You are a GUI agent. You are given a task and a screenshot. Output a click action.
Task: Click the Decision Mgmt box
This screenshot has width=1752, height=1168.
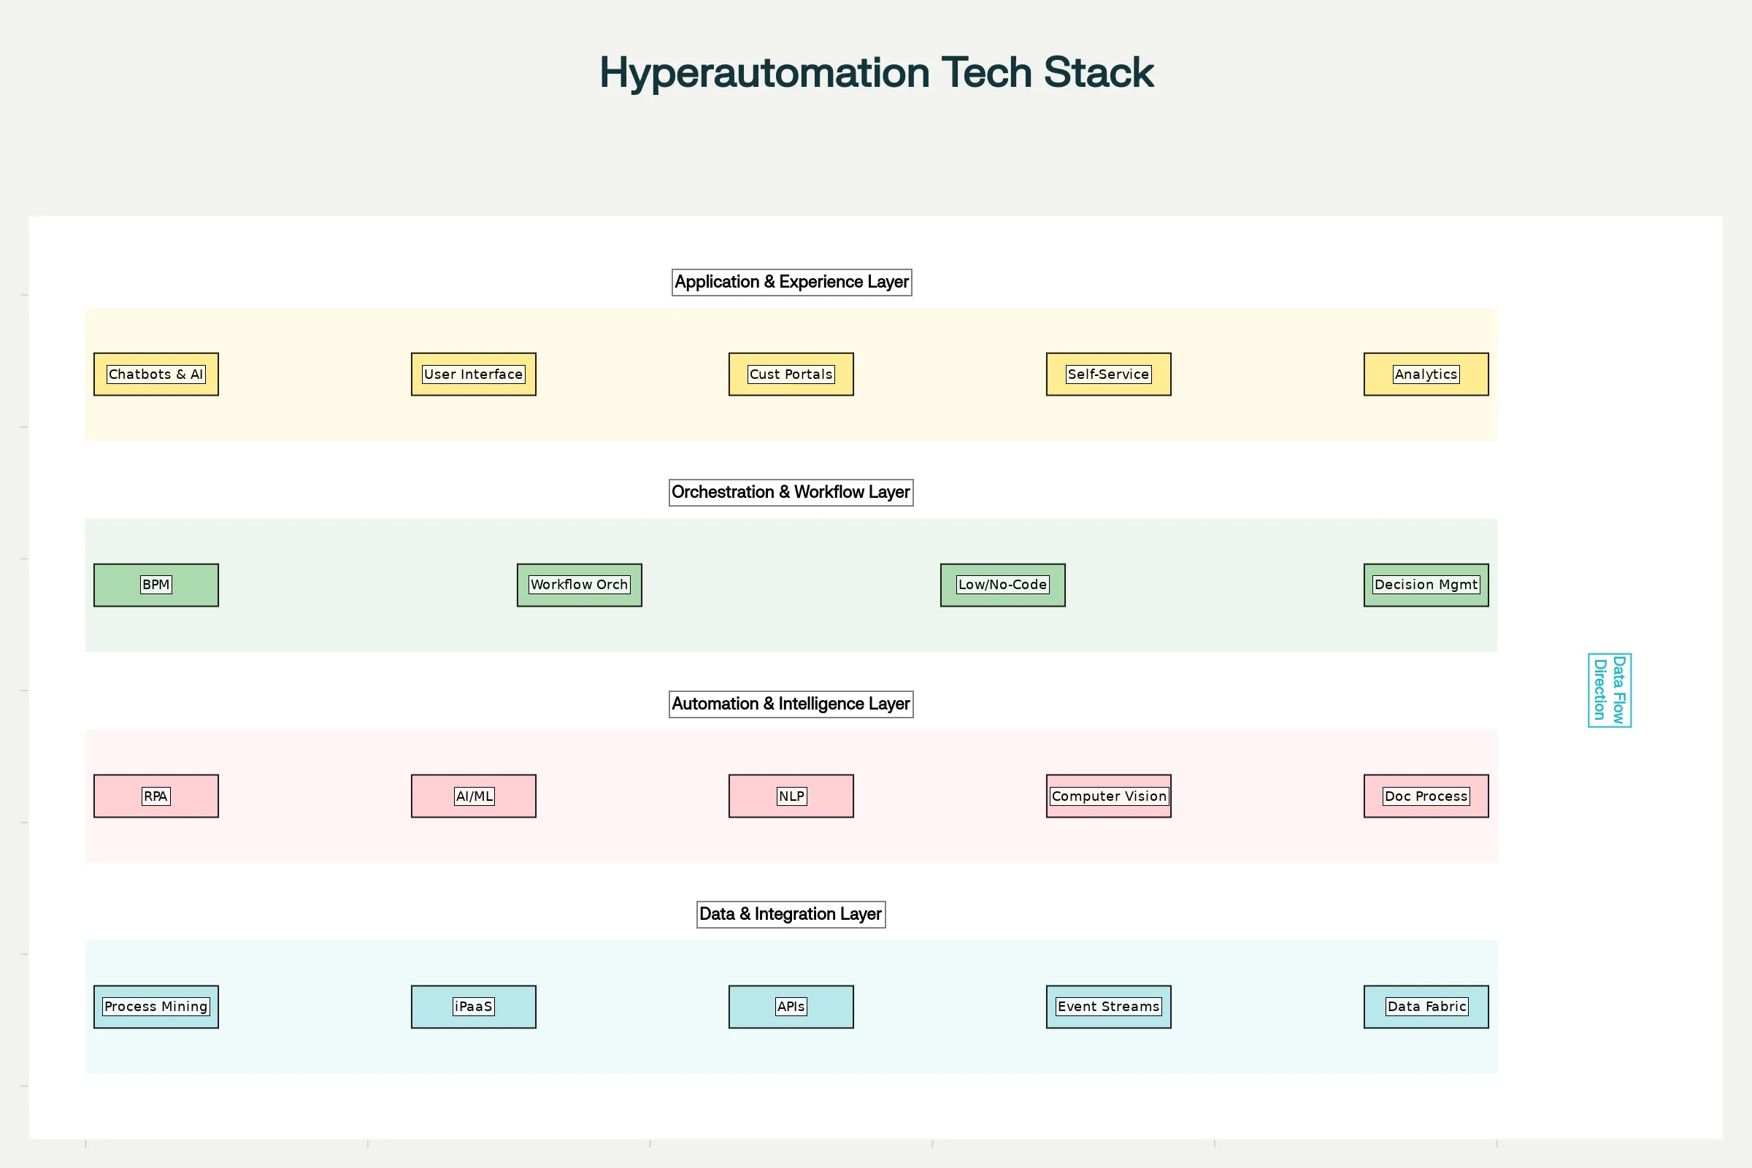1425,585
